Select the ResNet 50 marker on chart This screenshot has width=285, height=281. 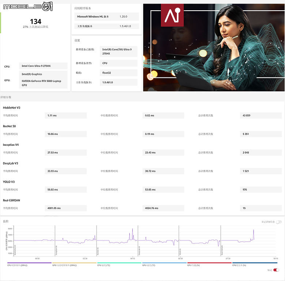tap(98, 251)
